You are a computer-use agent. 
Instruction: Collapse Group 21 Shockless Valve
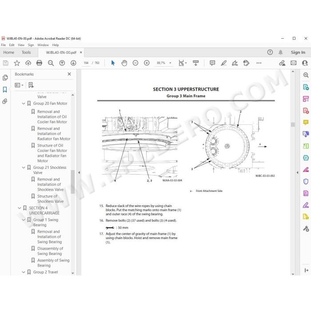tap(24, 167)
